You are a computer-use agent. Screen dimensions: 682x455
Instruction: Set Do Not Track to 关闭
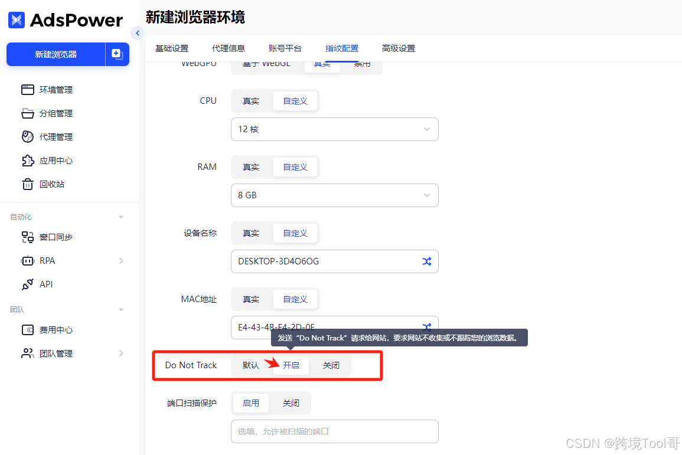(331, 365)
